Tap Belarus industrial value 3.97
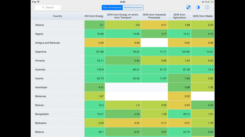 click(154, 132)
